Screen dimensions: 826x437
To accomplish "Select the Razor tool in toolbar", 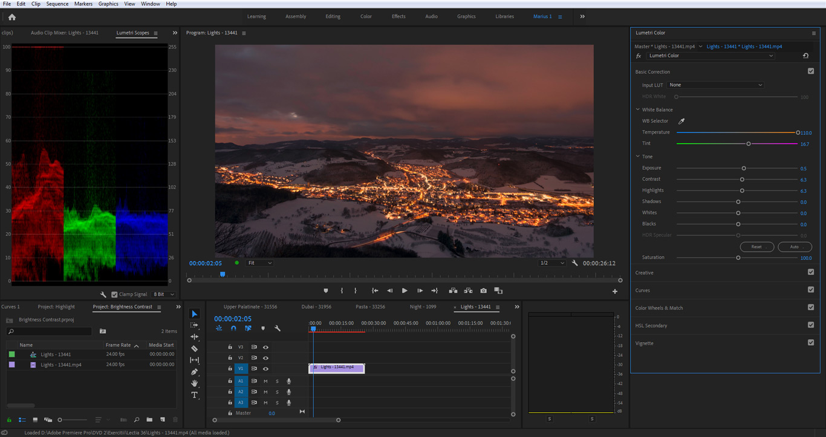I will tap(194, 349).
